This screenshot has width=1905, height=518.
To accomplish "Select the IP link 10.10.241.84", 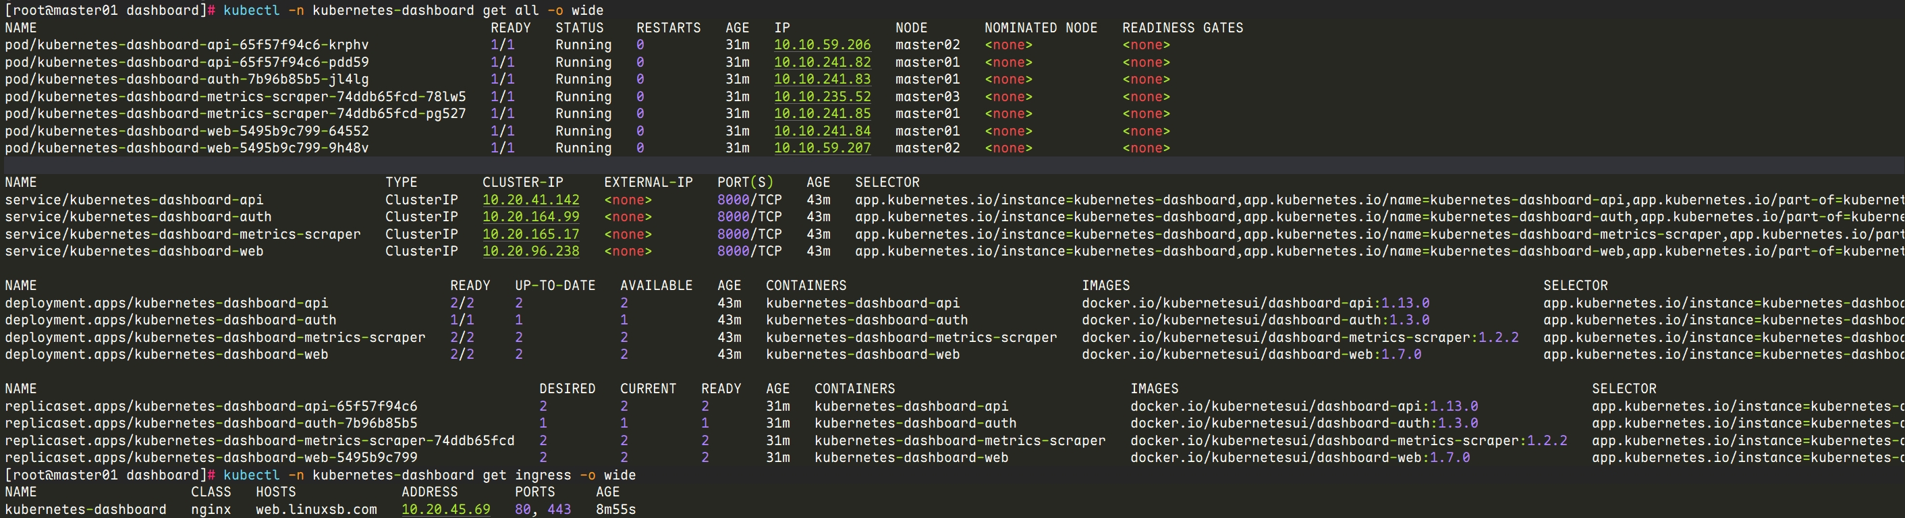I will (822, 131).
